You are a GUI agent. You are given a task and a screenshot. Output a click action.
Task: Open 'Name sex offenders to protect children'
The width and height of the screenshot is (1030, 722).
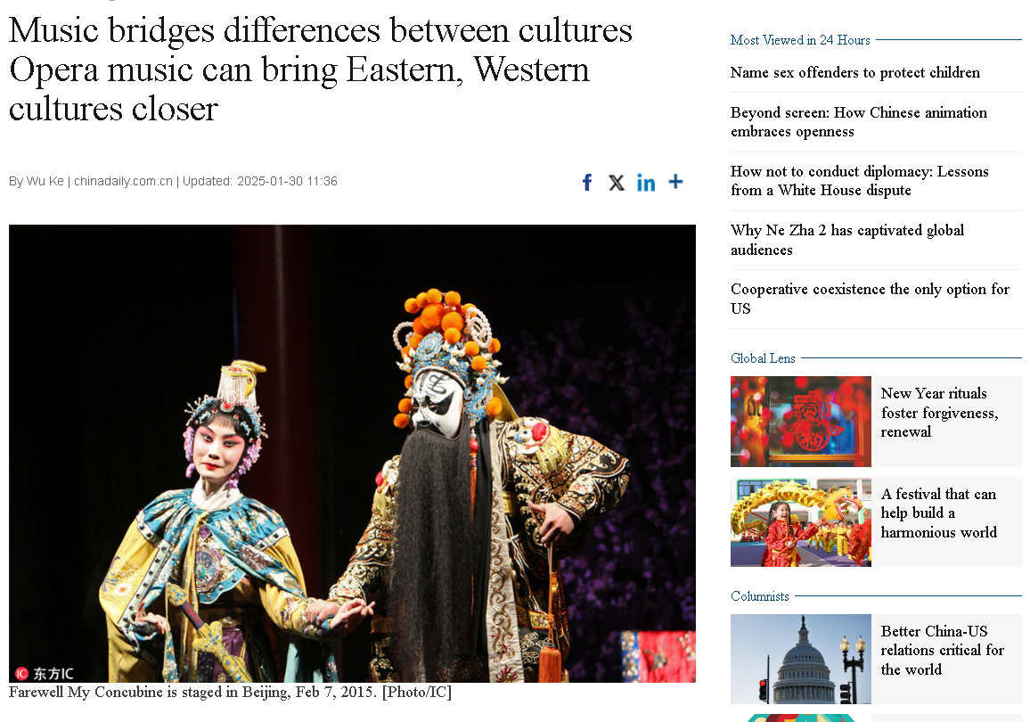click(x=854, y=72)
